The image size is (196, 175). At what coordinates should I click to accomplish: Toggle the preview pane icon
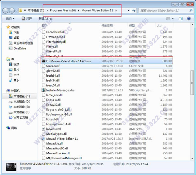pyautogui.click(x=180, y=19)
